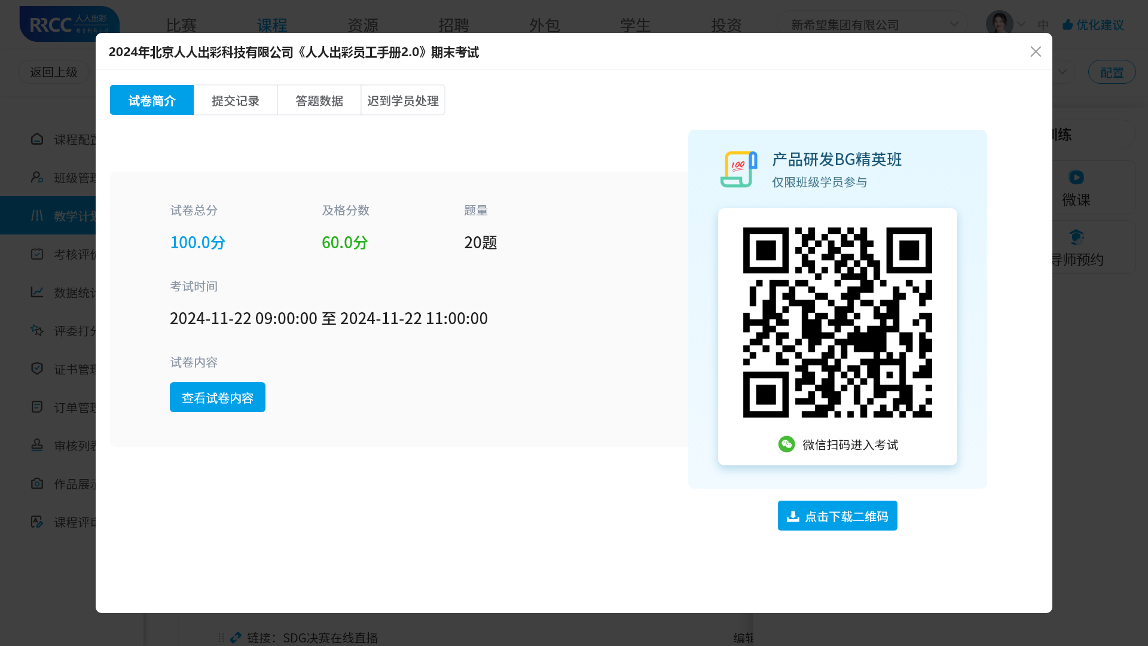Click the 教学计划 sidebar books icon
The image size is (1148, 646).
pyautogui.click(x=37, y=215)
